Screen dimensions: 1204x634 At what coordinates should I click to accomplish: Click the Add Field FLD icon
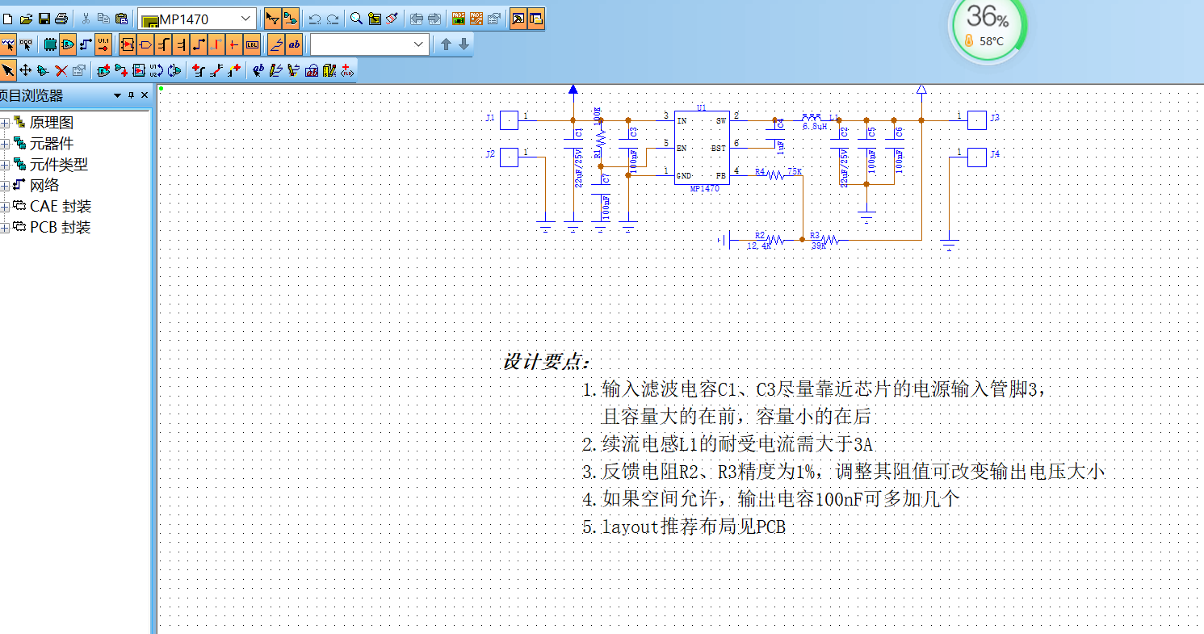point(347,70)
